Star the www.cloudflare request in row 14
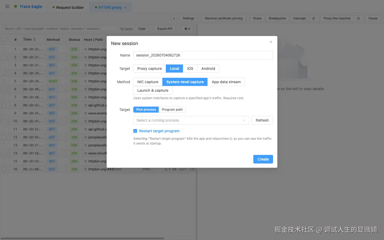 (86, 153)
